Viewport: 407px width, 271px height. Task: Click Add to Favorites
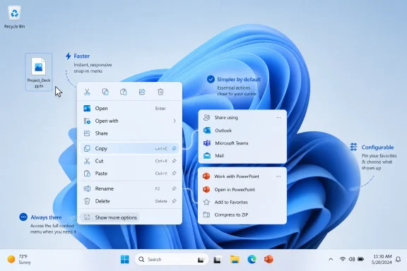point(242,202)
